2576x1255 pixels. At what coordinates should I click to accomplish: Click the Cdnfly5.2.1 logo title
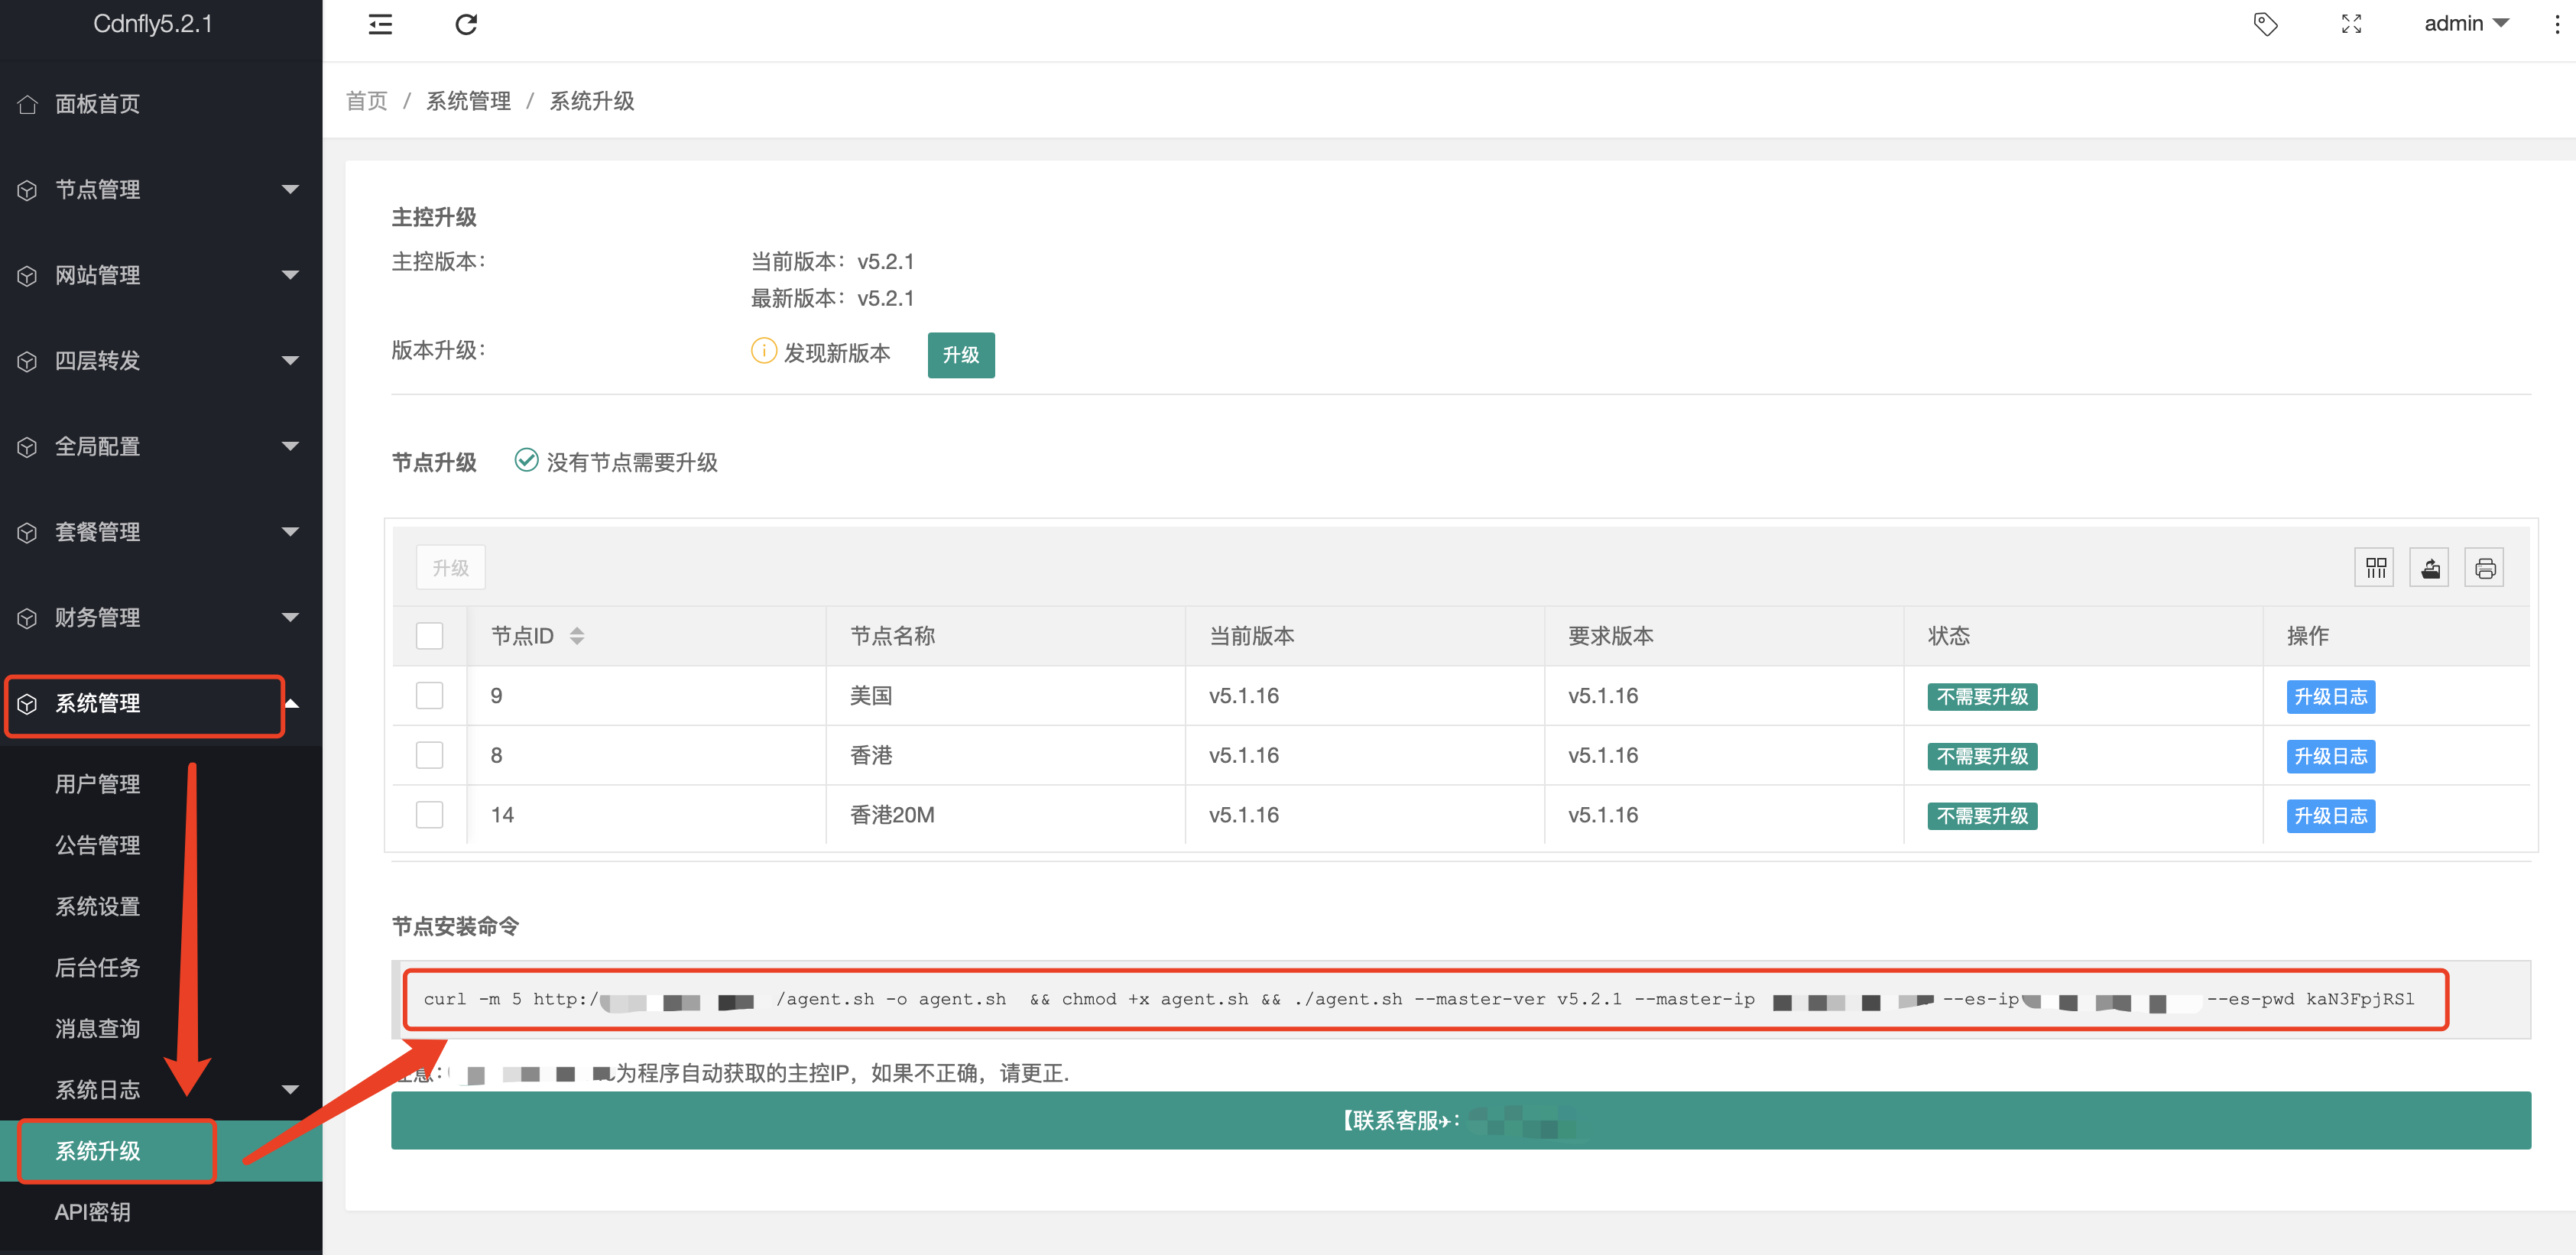153,24
